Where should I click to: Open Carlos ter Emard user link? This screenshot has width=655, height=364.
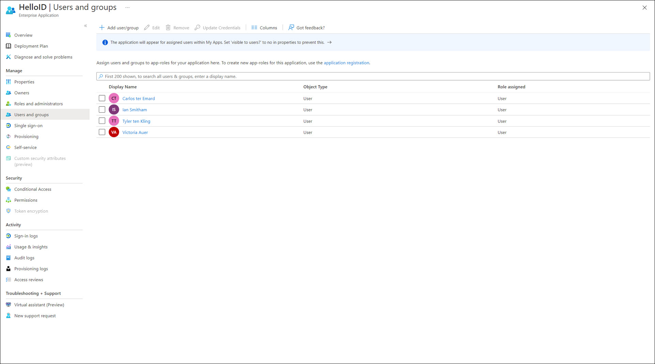(x=138, y=98)
